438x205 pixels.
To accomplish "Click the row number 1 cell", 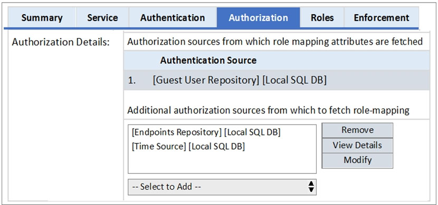I will coord(132,80).
